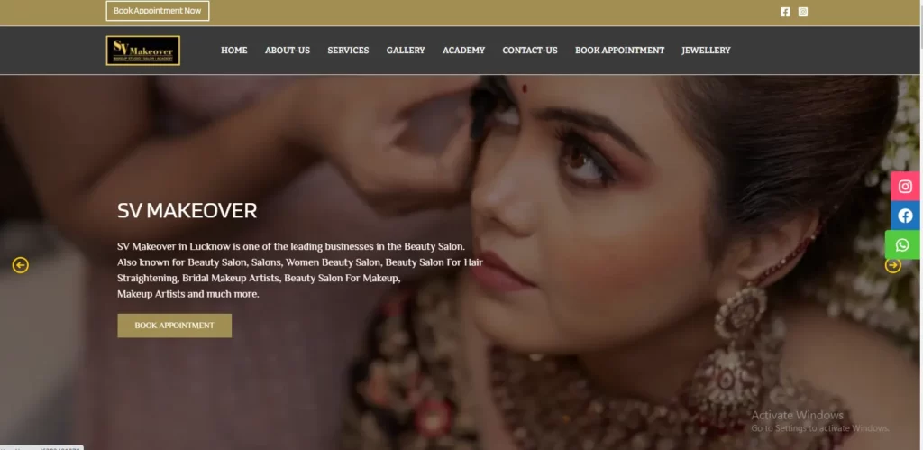The image size is (923, 450).
Task: Open BOOK APPOINTMENT in navigation bar
Action: click(x=619, y=51)
